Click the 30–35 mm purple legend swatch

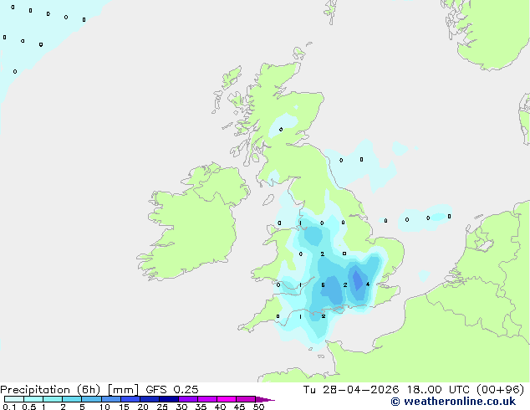point(188,399)
